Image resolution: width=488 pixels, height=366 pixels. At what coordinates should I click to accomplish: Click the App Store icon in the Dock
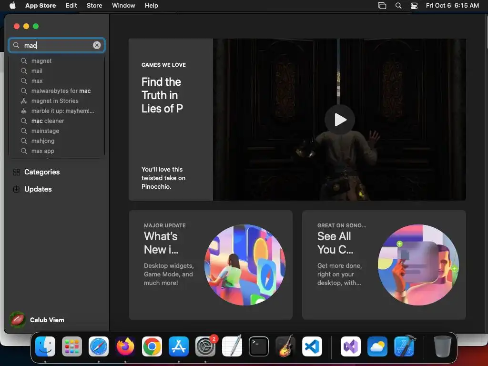click(x=179, y=346)
